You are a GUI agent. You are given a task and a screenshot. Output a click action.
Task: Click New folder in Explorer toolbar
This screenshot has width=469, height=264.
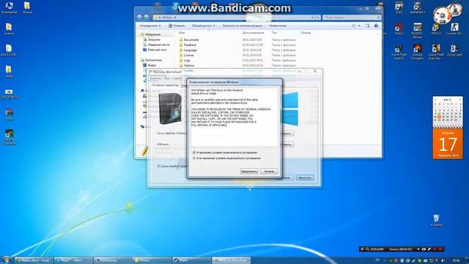(278, 26)
